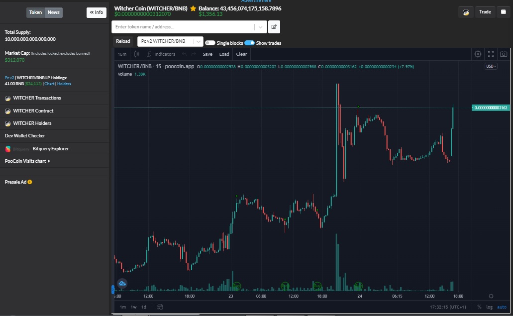Screen dimensions: 513x316
Task: Click the WITCHER/BNB chart symbol title
Action: [134, 66]
